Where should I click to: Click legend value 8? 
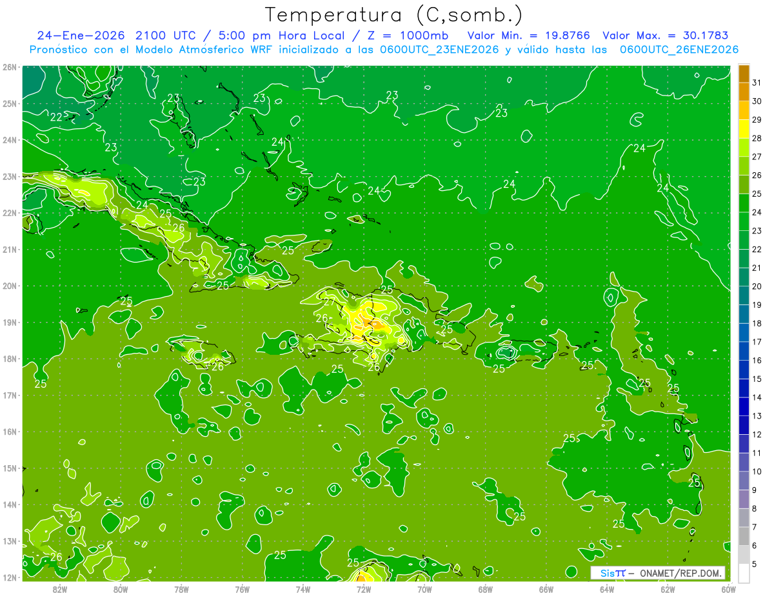[755, 508]
